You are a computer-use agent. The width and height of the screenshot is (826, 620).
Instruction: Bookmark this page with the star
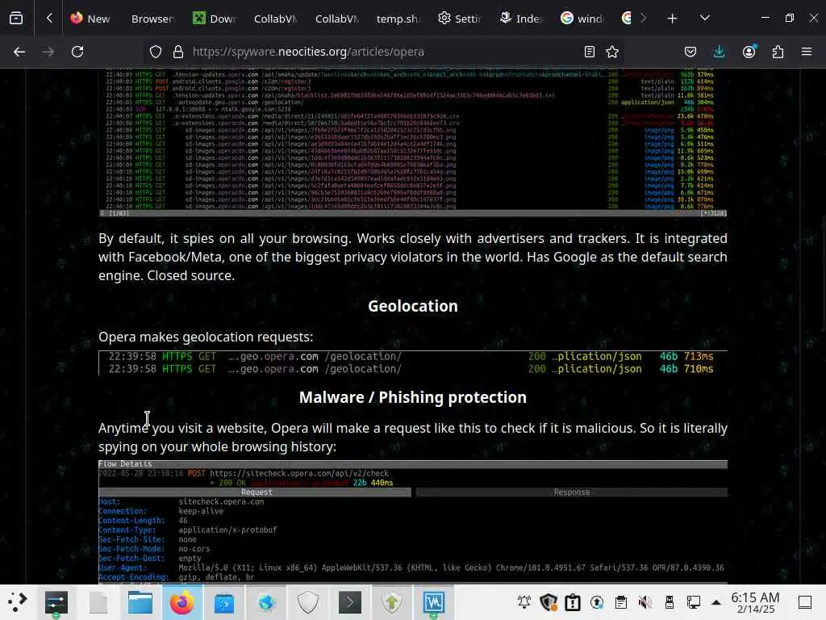point(612,52)
